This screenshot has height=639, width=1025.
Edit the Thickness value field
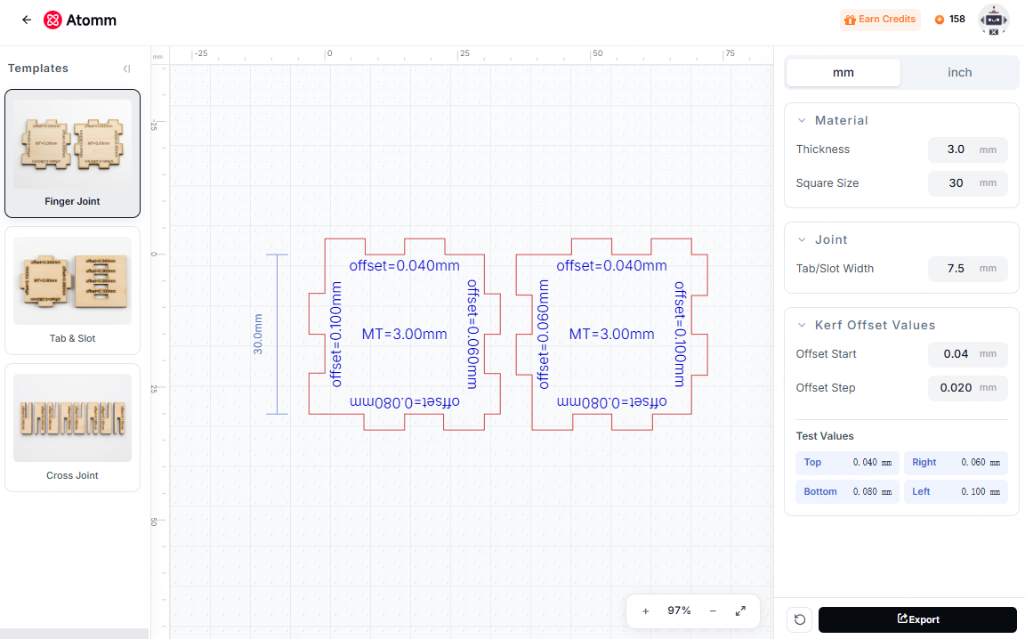click(967, 150)
